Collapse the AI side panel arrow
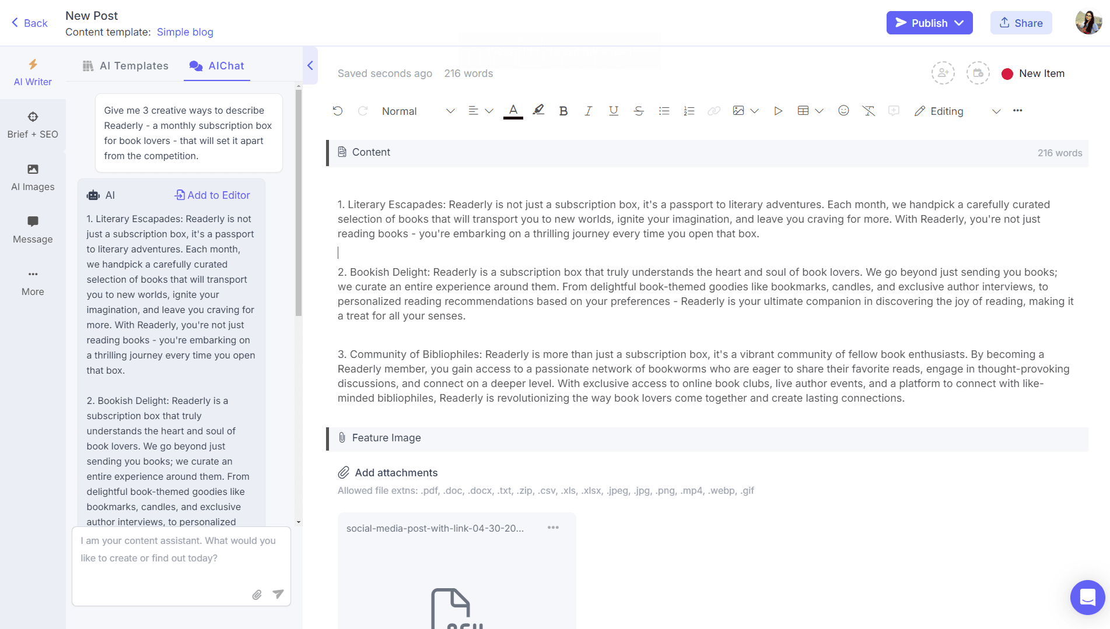Viewport: 1110px width, 629px height. click(310, 65)
